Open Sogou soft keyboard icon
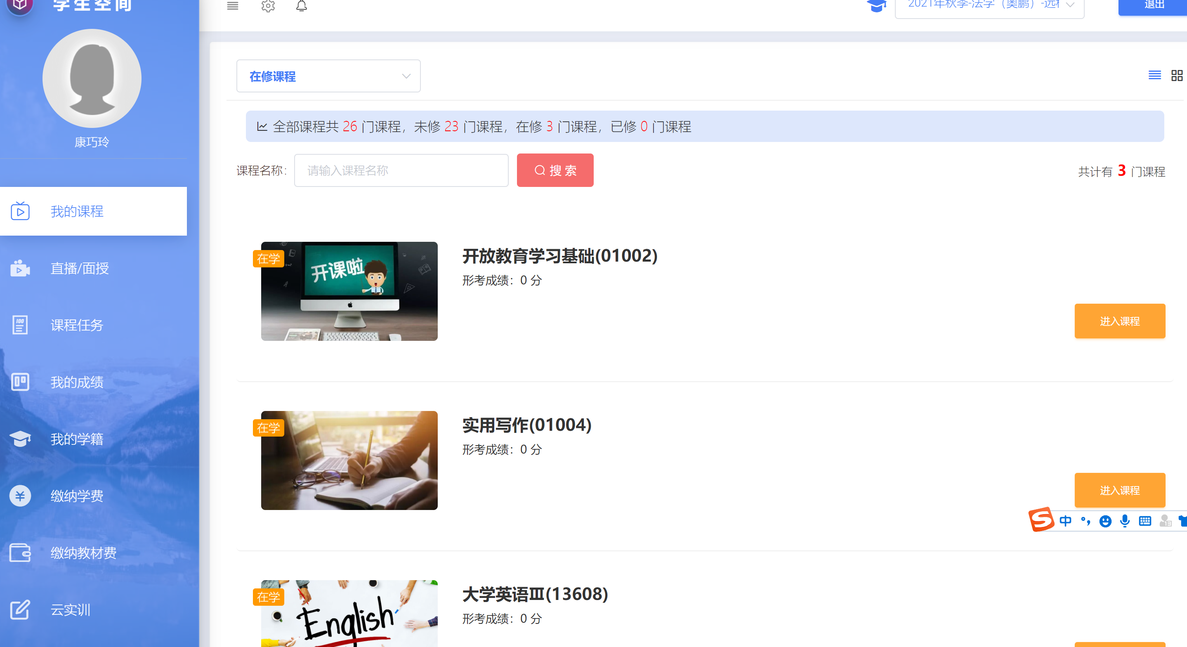The height and width of the screenshot is (647, 1187). point(1145,521)
